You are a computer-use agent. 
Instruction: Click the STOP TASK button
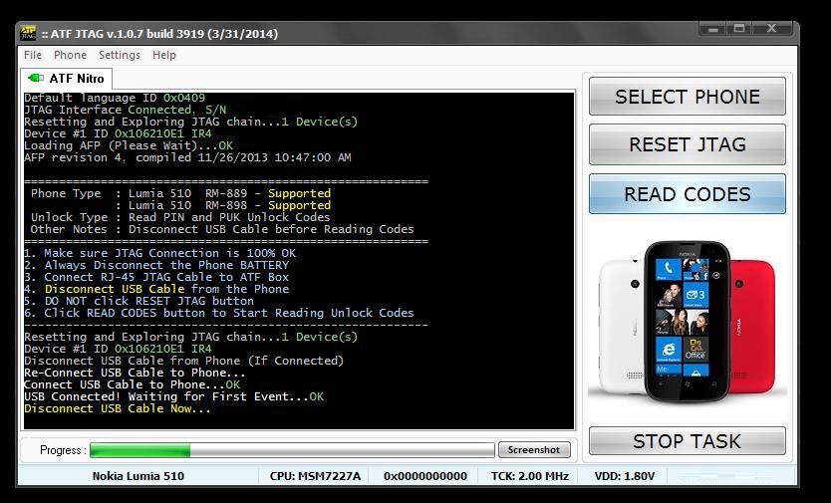point(688,441)
